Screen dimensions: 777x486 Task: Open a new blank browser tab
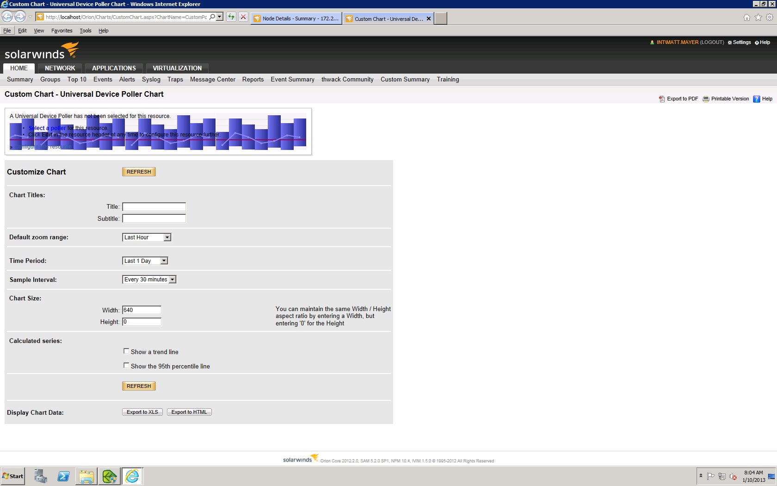pos(441,19)
